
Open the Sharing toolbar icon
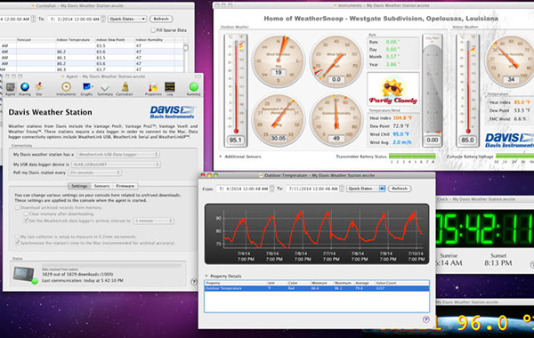(25, 87)
